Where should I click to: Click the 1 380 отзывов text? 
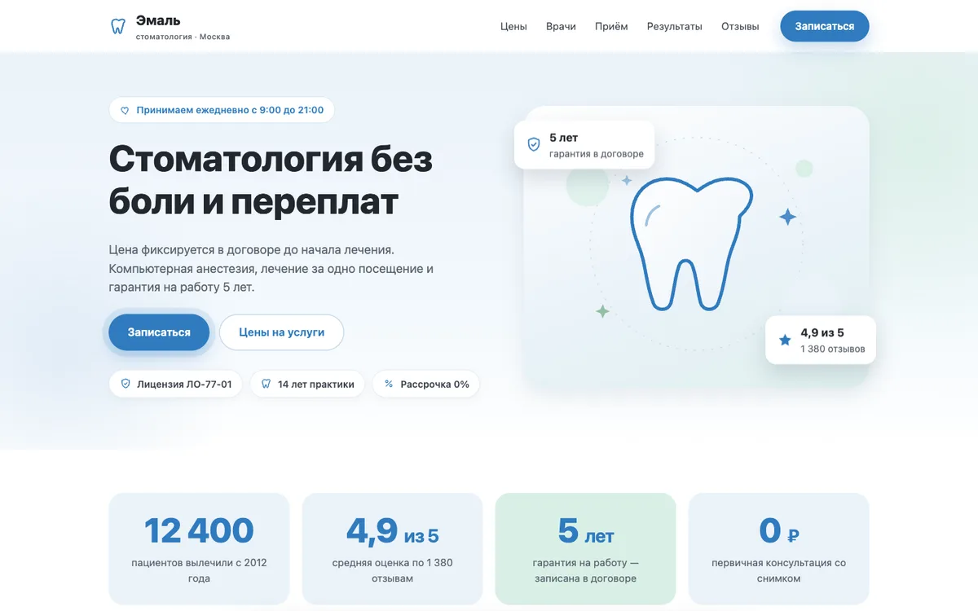coord(833,349)
